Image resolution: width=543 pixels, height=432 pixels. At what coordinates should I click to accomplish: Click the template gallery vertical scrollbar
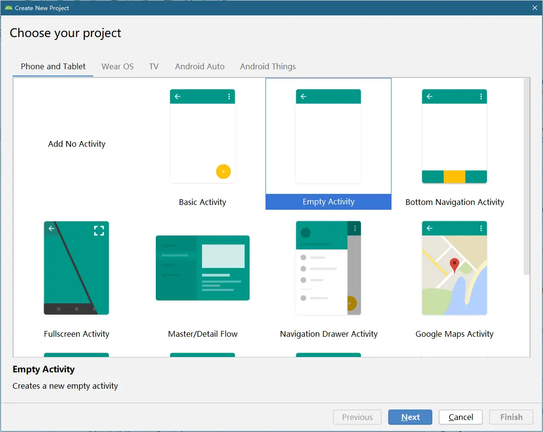coord(526,177)
